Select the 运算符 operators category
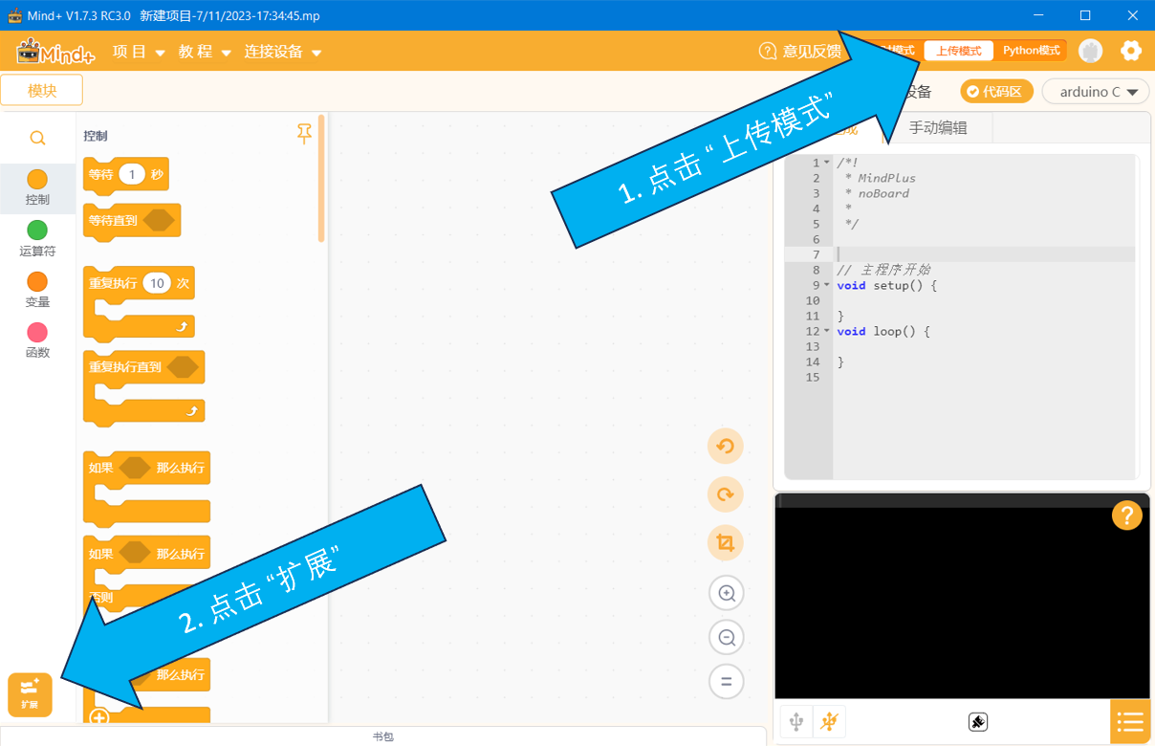 coord(37,238)
